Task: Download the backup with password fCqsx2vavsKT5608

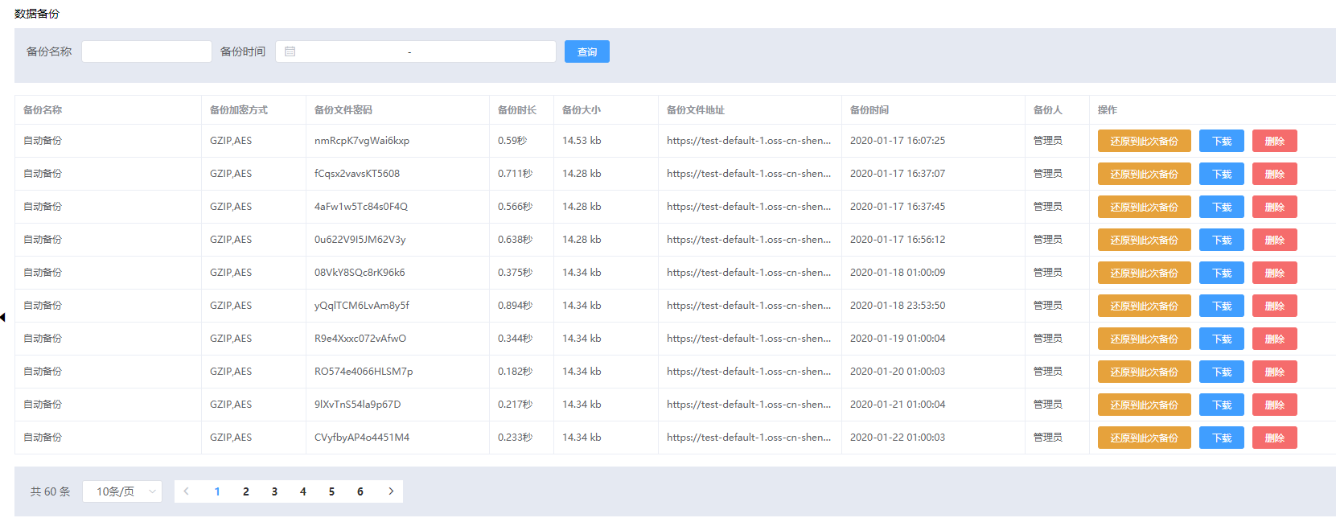Action: 1221,174
